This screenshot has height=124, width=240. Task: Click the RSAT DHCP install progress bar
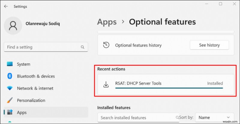click(169, 88)
